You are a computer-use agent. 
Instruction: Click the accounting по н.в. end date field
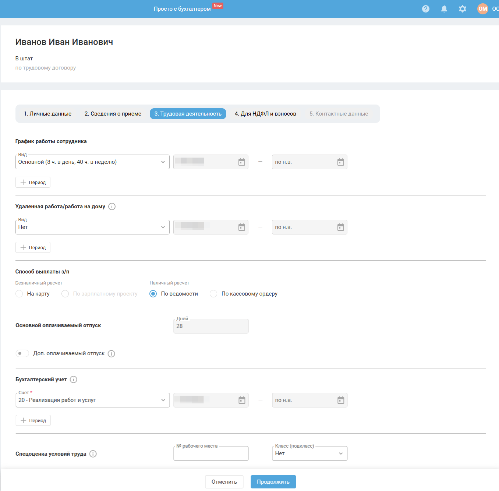coord(310,400)
